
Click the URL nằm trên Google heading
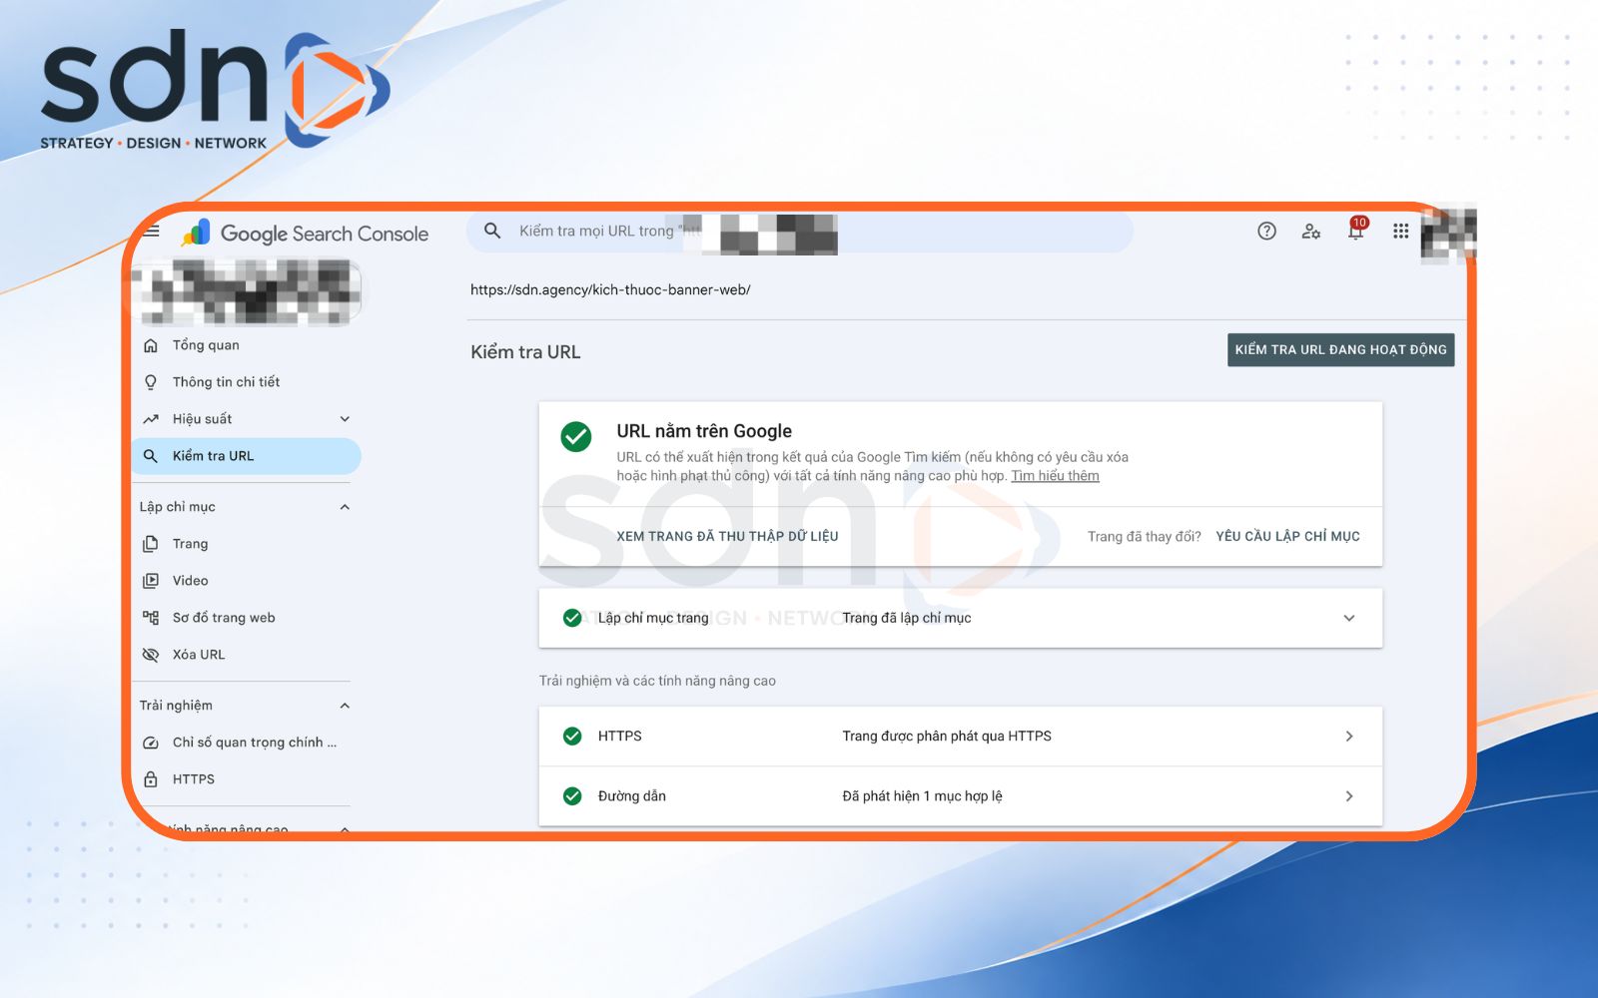[x=704, y=431]
